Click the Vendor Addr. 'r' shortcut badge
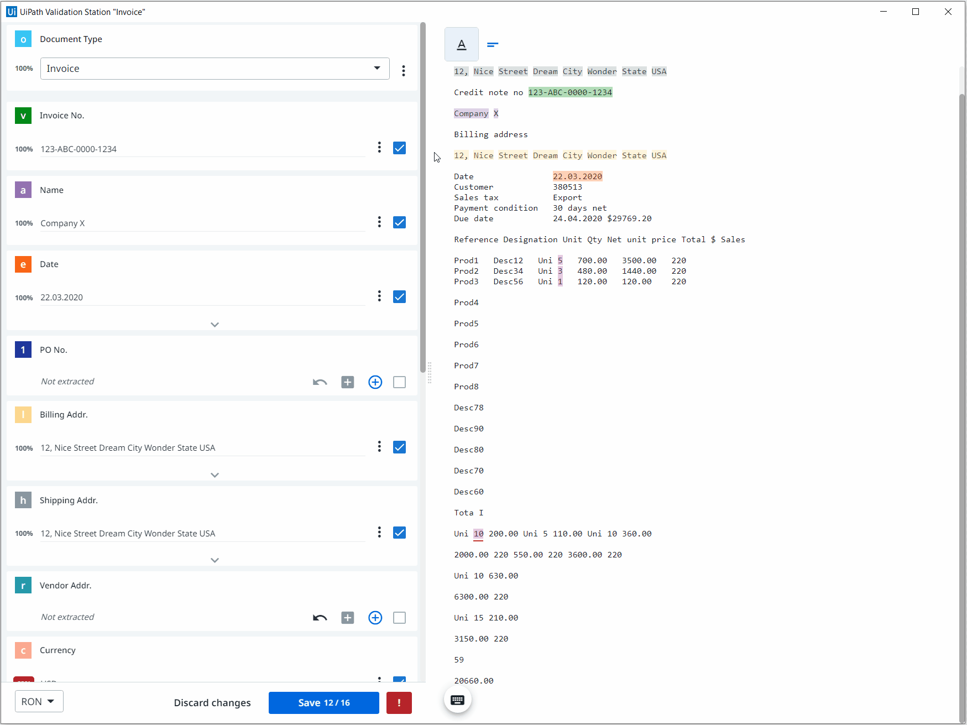This screenshot has width=967, height=725. coord(23,586)
